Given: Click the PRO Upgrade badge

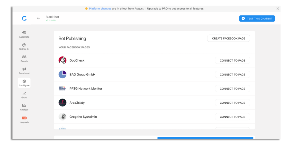Looking at the screenshot, I should (24, 118).
